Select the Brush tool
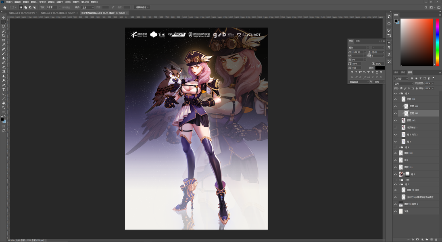The width and height of the screenshot is (442, 242). pyautogui.click(x=3, y=54)
